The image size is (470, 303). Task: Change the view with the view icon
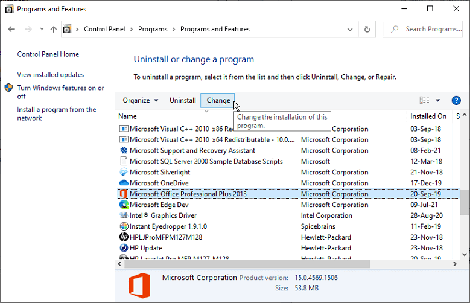[424, 100]
